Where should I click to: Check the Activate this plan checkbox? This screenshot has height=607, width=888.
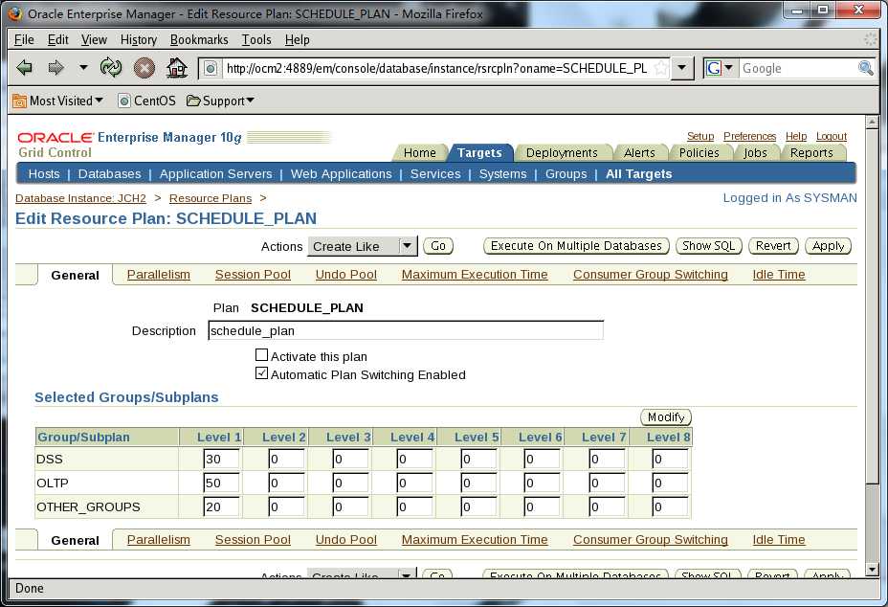tap(261, 355)
